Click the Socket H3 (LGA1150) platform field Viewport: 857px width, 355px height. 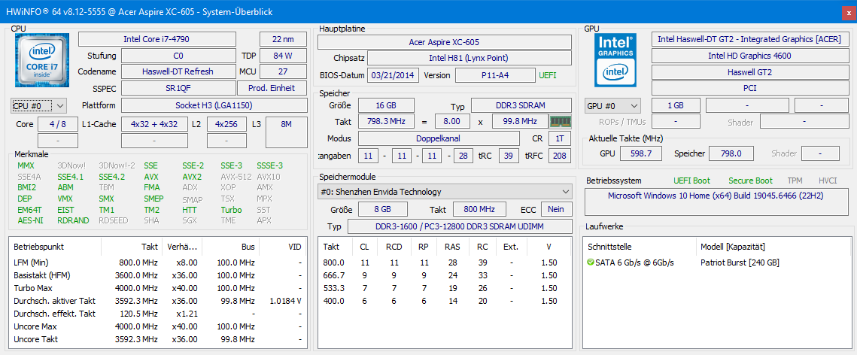pyautogui.click(x=214, y=105)
